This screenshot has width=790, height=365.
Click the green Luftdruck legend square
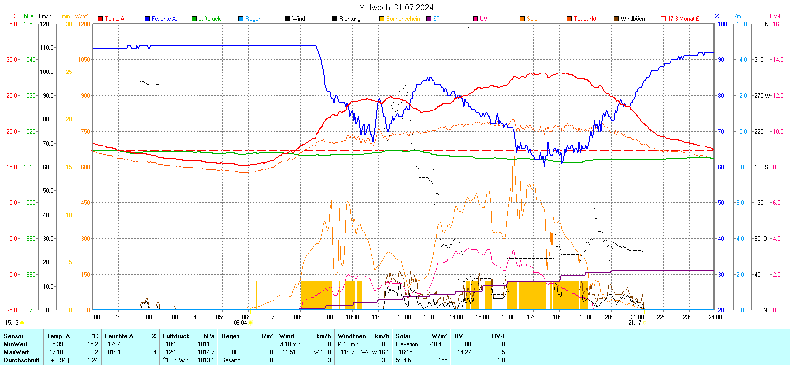click(194, 19)
